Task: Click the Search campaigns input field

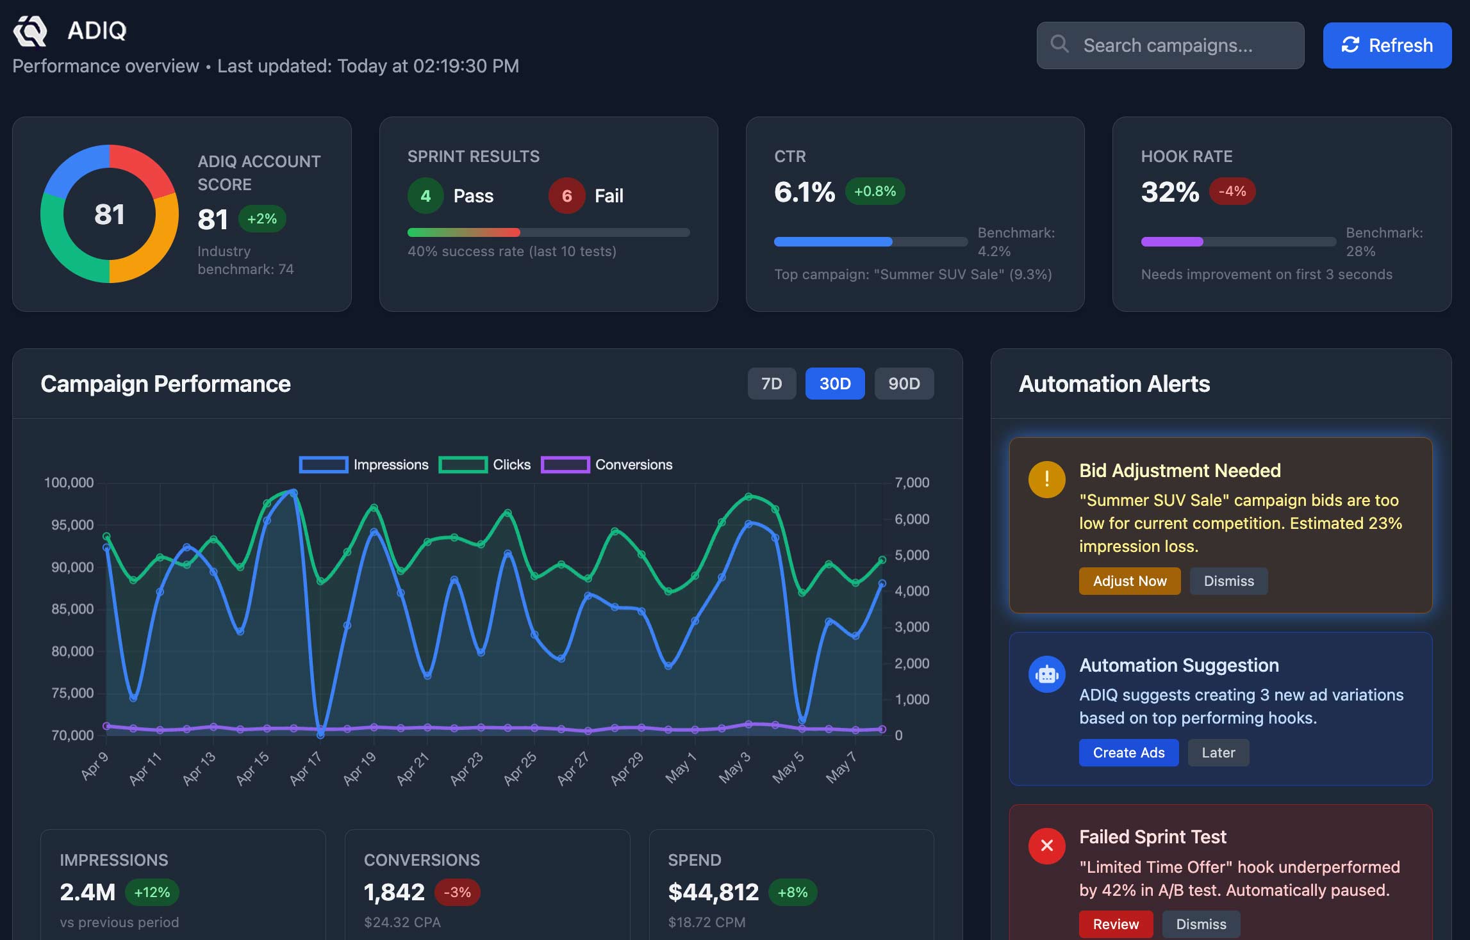Action: coord(1170,45)
